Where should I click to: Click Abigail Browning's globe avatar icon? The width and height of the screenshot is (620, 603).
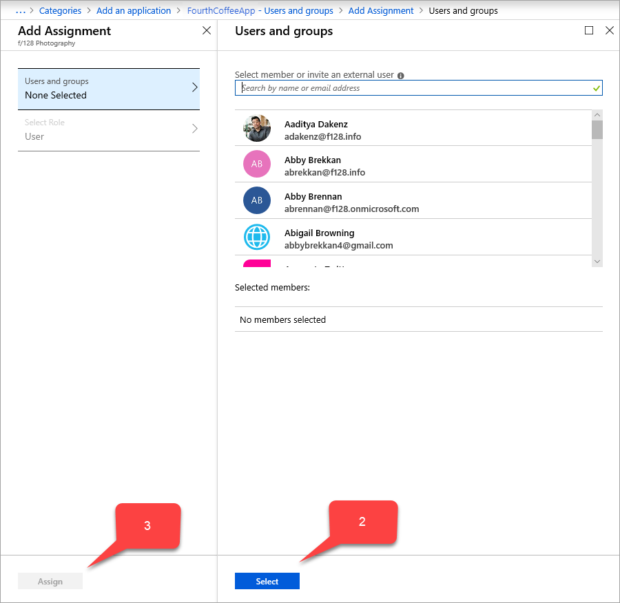tap(257, 237)
